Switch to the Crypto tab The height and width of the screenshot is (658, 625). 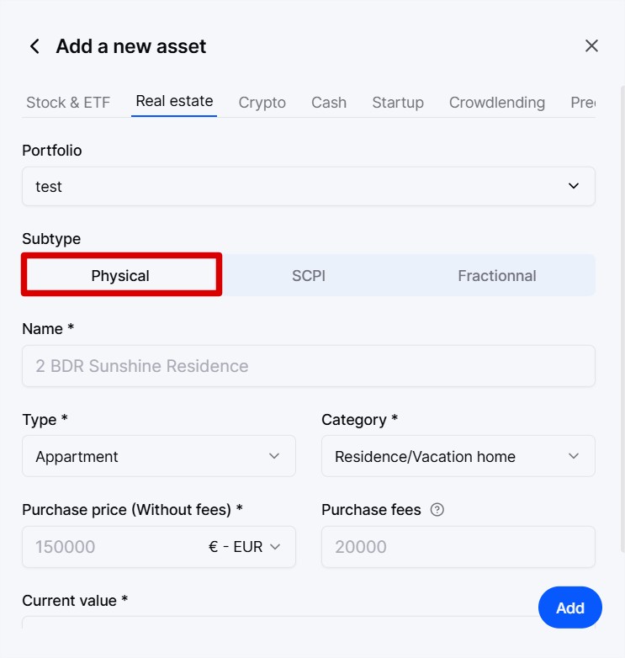pyautogui.click(x=262, y=103)
